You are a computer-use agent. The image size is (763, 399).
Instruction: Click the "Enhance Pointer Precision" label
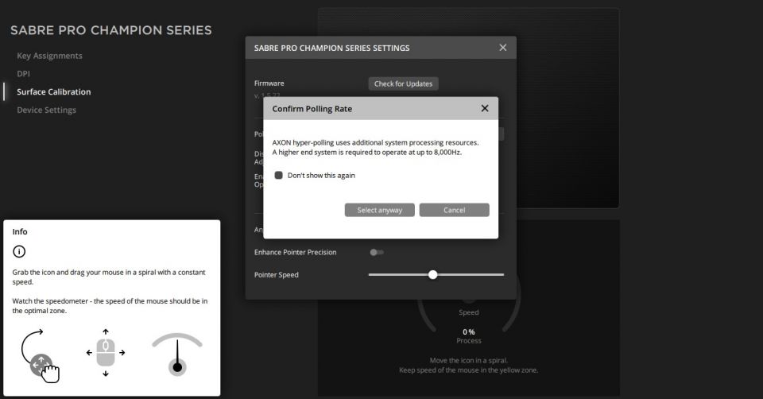295,252
